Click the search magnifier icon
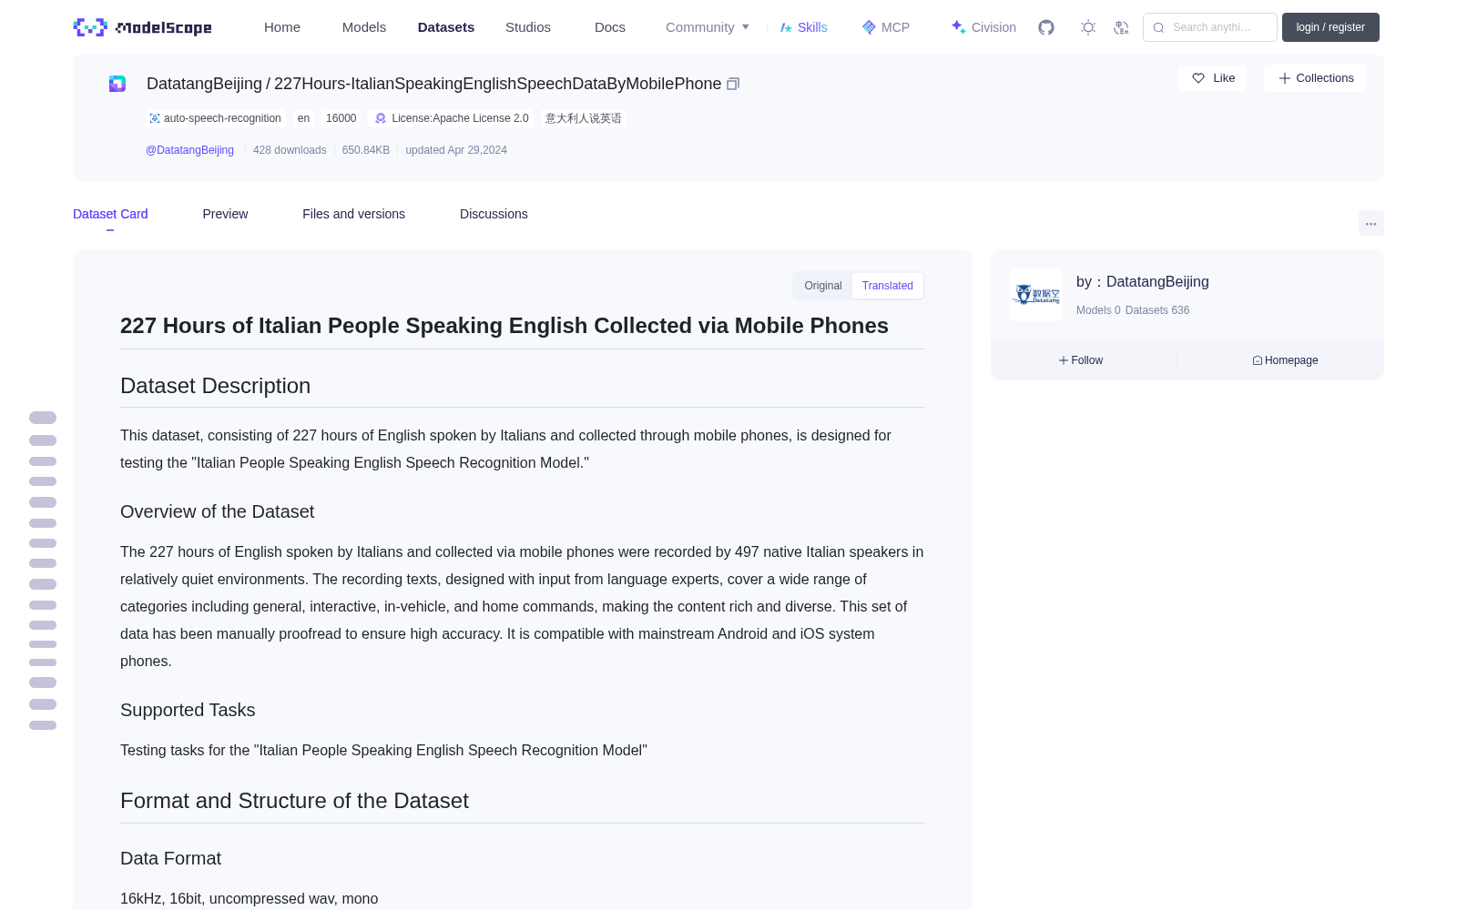 (1158, 27)
